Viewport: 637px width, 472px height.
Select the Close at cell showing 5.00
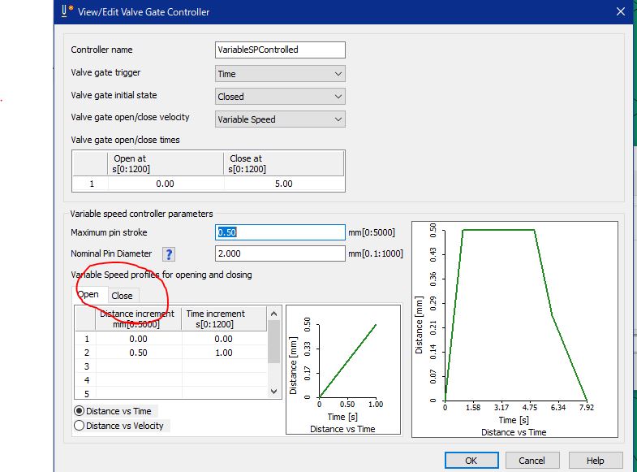[x=283, y=184]
